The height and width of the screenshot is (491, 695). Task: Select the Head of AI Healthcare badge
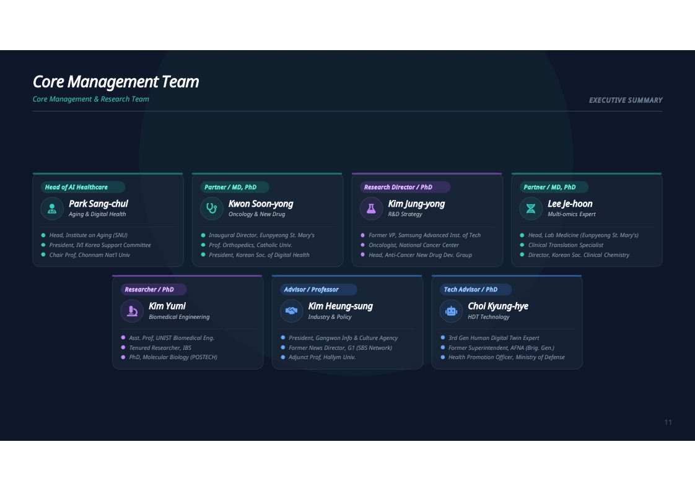point(83,187)
